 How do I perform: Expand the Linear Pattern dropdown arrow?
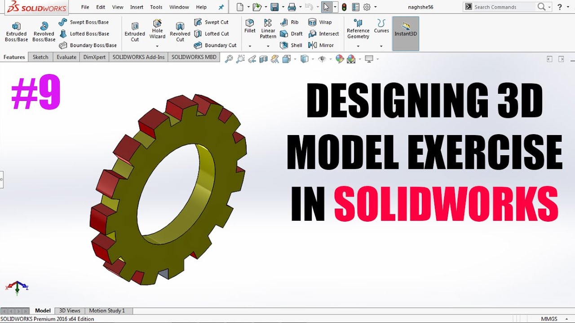(x=268, y=46)
